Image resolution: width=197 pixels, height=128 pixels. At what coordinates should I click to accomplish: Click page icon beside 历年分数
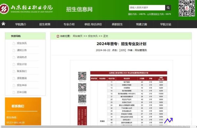[14, 92]
